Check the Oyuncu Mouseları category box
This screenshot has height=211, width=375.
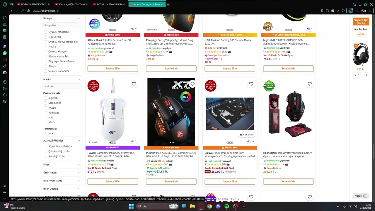45,32
